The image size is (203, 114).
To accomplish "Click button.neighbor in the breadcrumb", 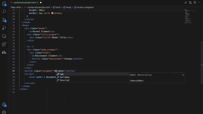I will [x=85, y=7].
